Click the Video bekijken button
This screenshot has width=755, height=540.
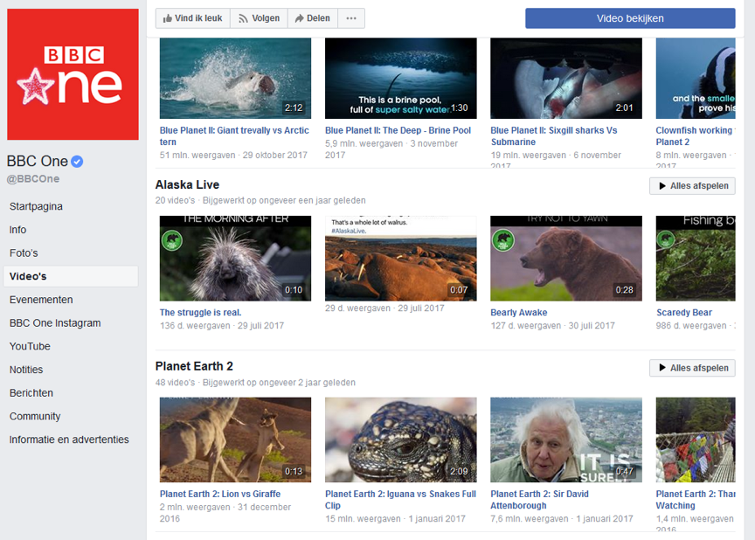point(630,18)
